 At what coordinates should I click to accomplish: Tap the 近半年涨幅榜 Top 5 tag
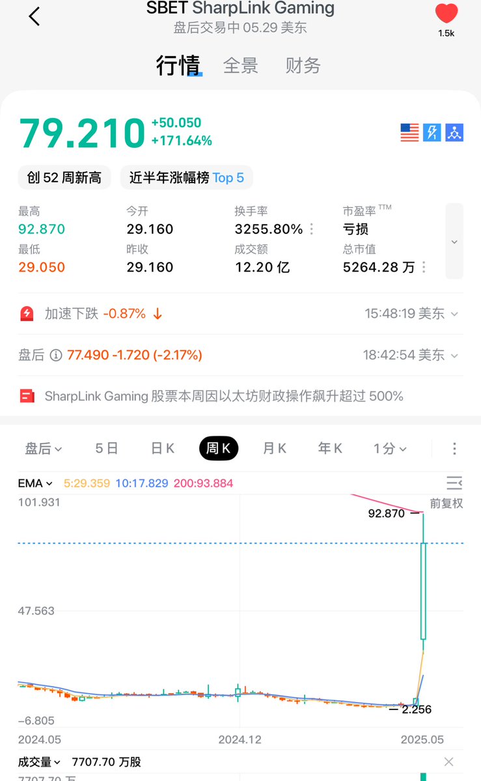pos(187,178)
